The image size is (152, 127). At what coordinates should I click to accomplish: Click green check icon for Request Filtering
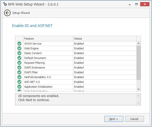[x=19, y=63]
